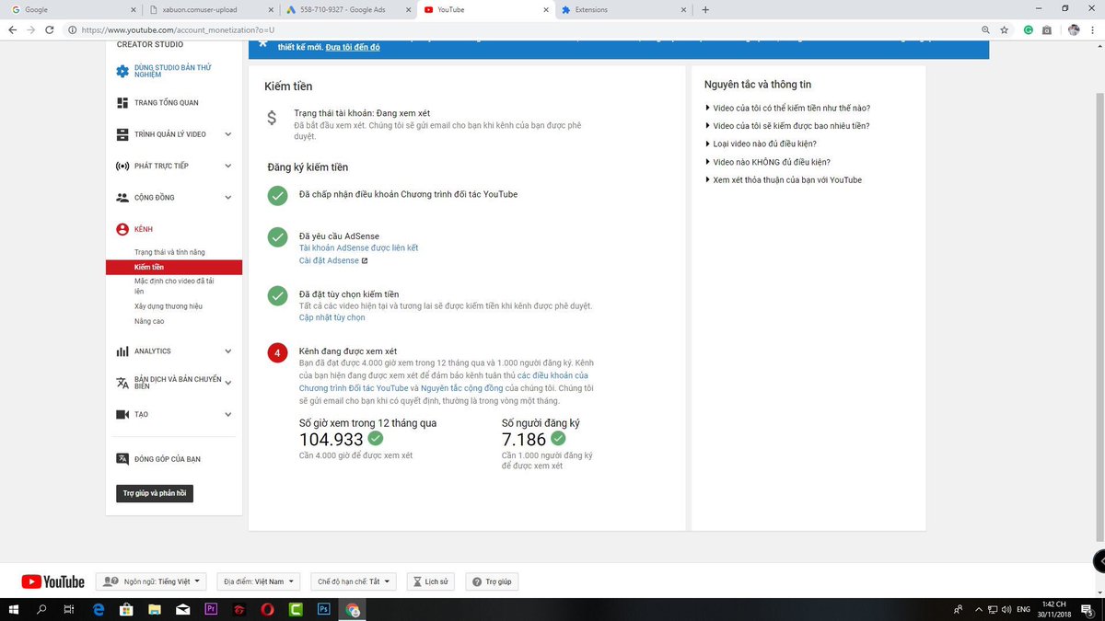Viewport: 1105px width, 621px height.
Task: Switch to the xabuon.com user-upload tab
Action: (209, 9)
